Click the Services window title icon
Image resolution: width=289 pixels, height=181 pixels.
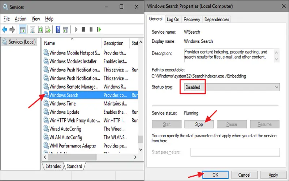click(x=5, y=7)
